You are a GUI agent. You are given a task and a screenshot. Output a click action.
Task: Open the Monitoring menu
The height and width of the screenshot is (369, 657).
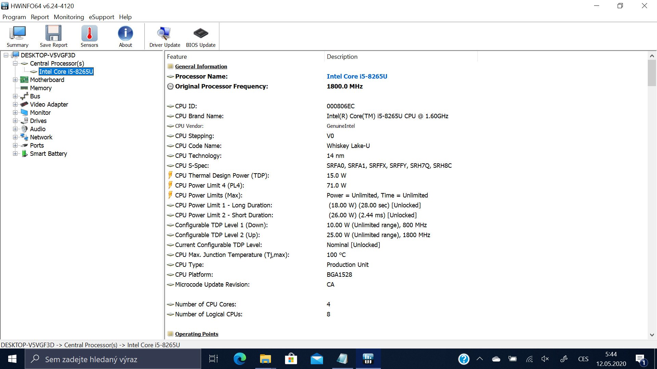69,17
